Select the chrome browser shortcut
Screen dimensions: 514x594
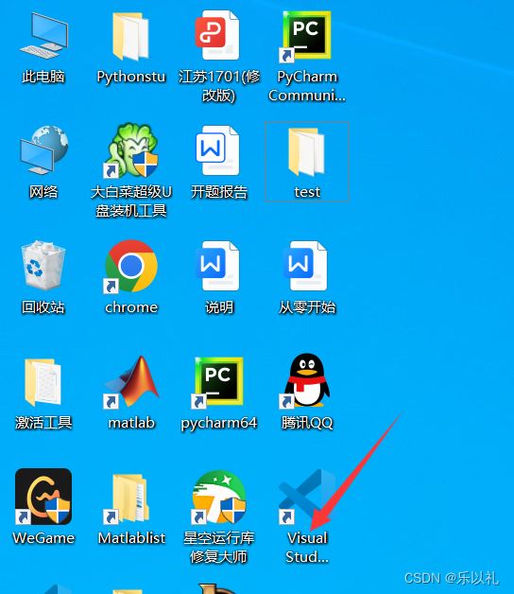(131, 267)
